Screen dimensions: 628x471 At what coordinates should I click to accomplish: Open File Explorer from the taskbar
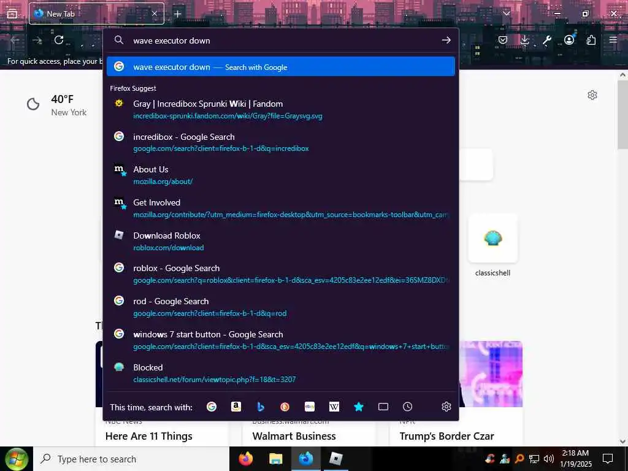(275, 459)
